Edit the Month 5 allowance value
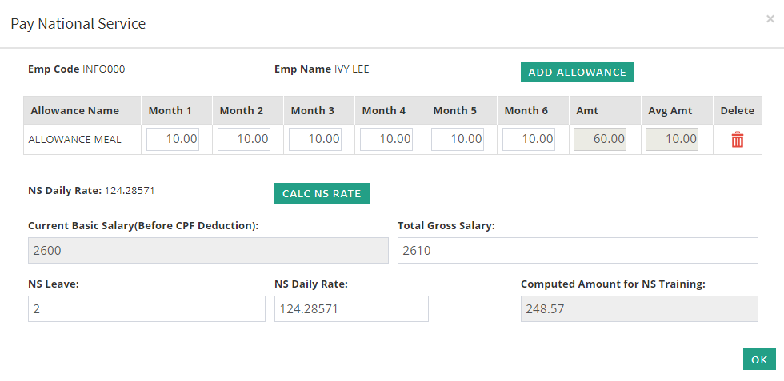The width and height of the screenshot is (784, 381). coord(458,139)
